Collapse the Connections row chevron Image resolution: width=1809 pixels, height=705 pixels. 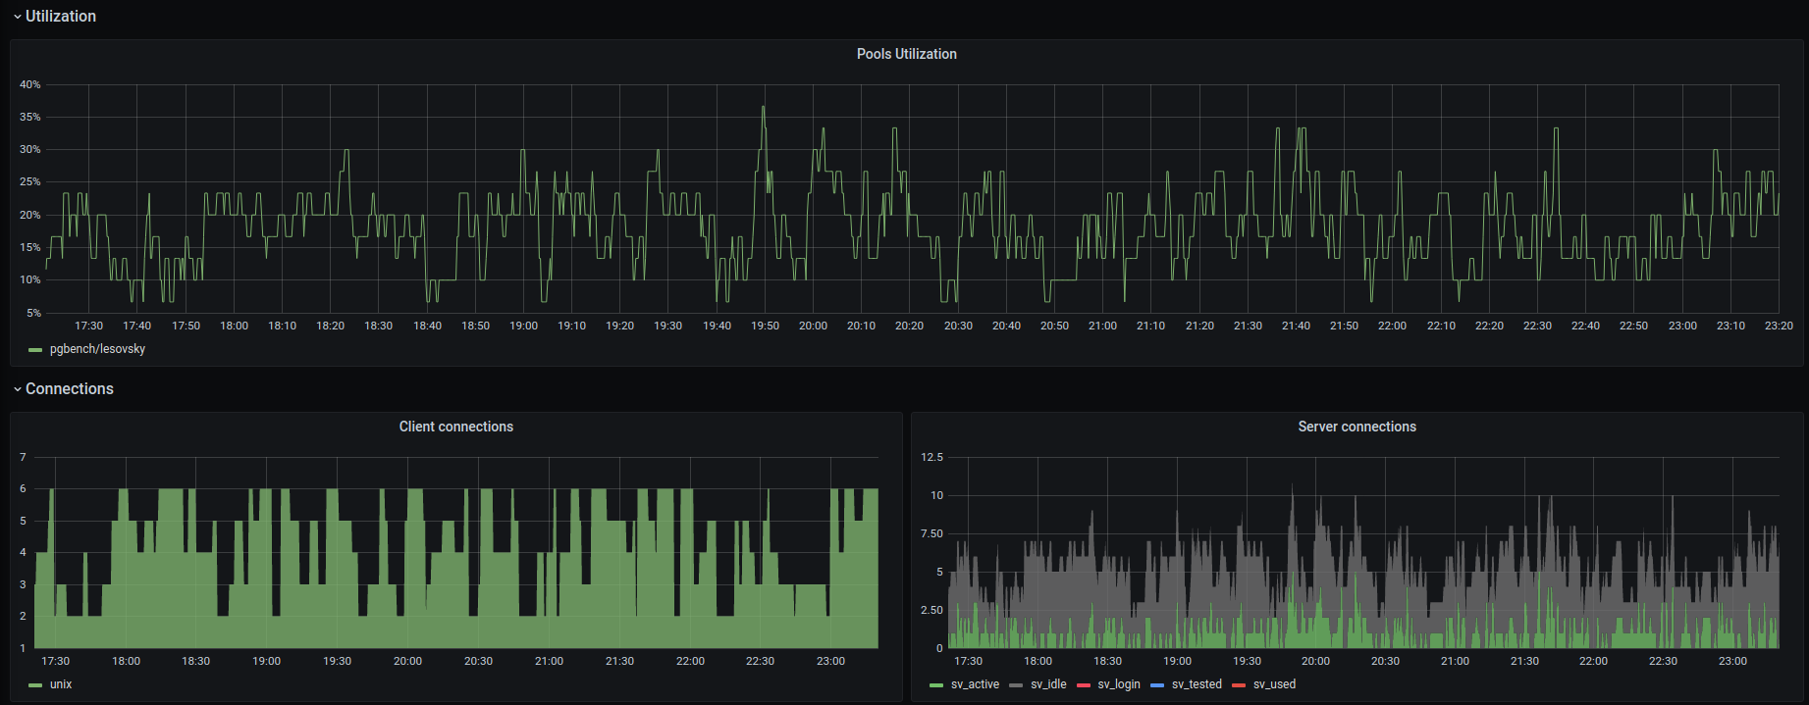(x=17, y=389)
